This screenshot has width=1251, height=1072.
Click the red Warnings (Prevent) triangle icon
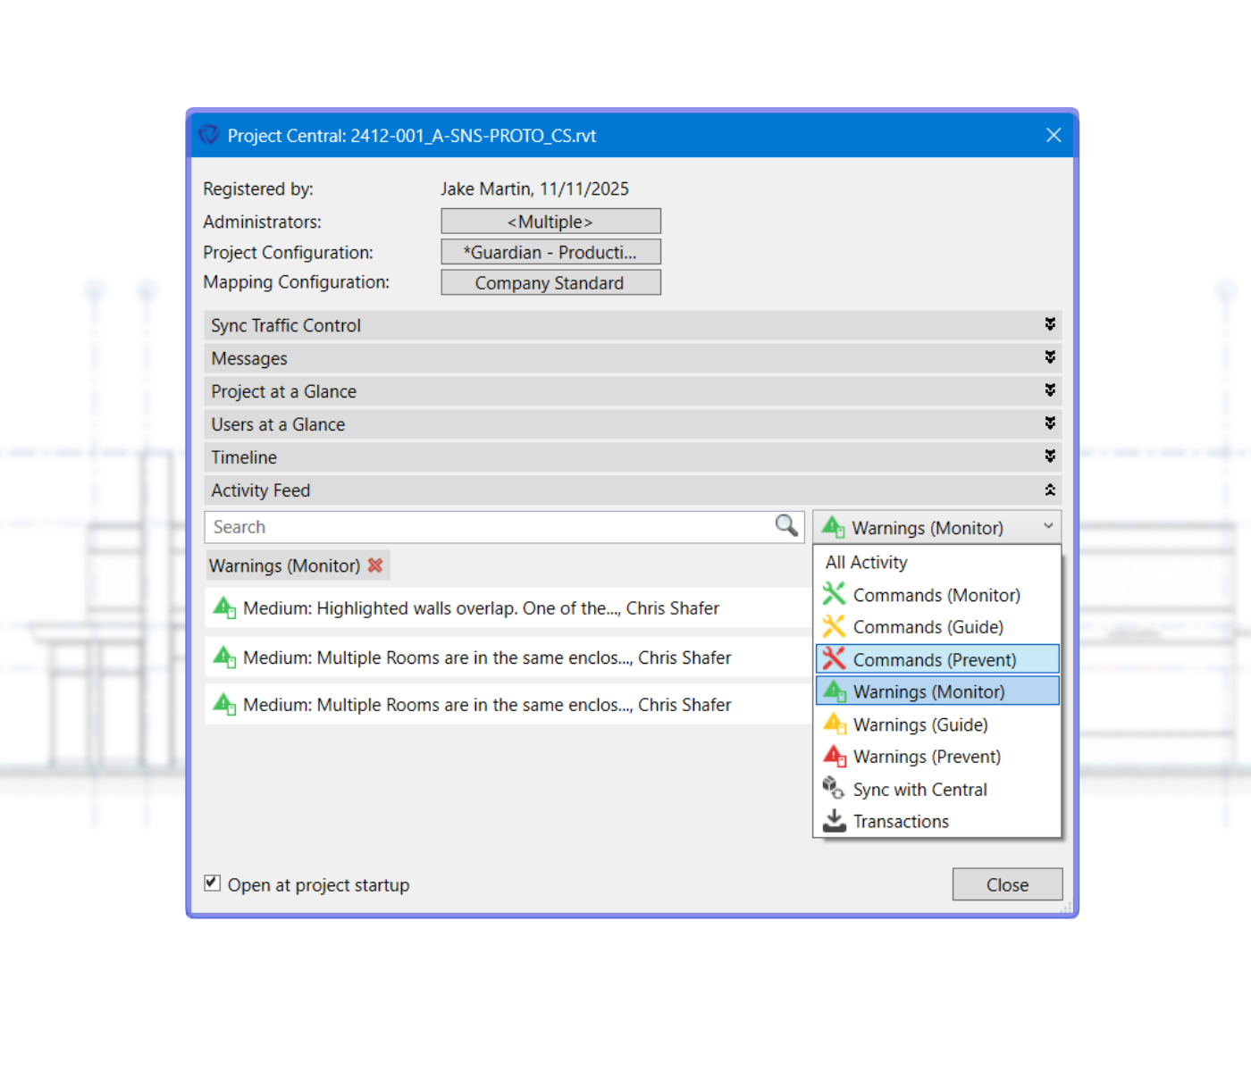[x=833, y=756]
